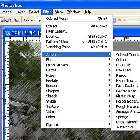Open the Help menu

(x=87, y=12)
